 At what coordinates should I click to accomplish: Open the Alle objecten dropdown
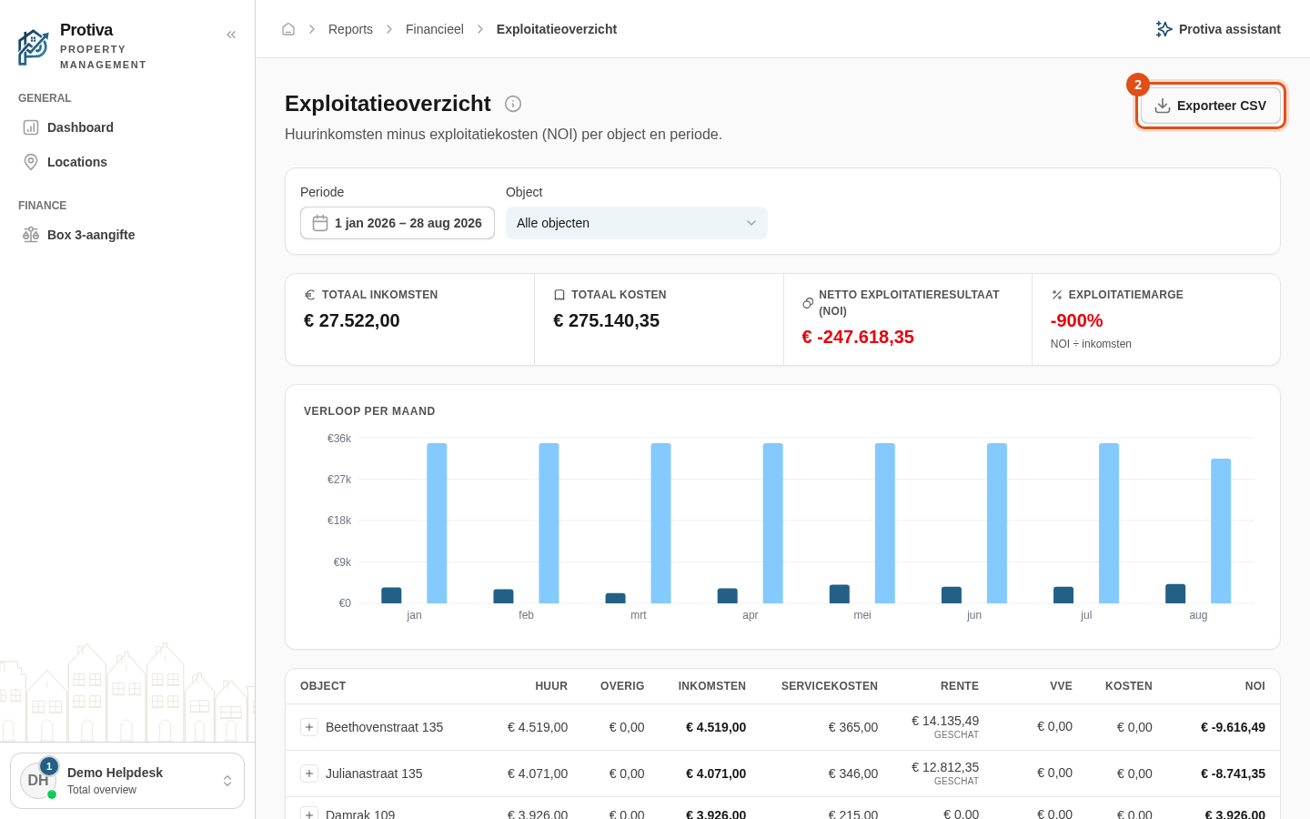637,223
